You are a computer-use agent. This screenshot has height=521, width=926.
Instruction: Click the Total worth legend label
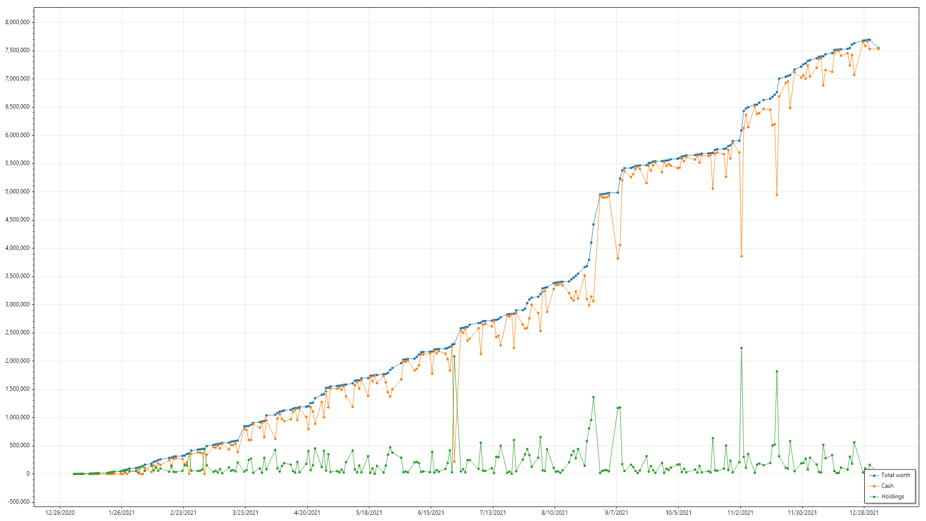[x=896, y=476]
